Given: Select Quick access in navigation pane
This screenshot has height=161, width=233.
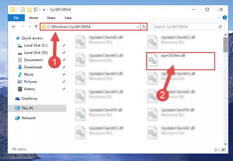Looking at the screenshot, I should (32, 38).
